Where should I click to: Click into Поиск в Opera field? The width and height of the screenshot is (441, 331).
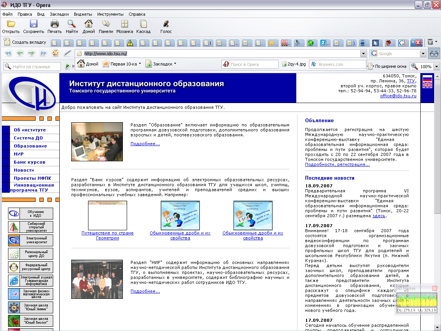(250, 64)
